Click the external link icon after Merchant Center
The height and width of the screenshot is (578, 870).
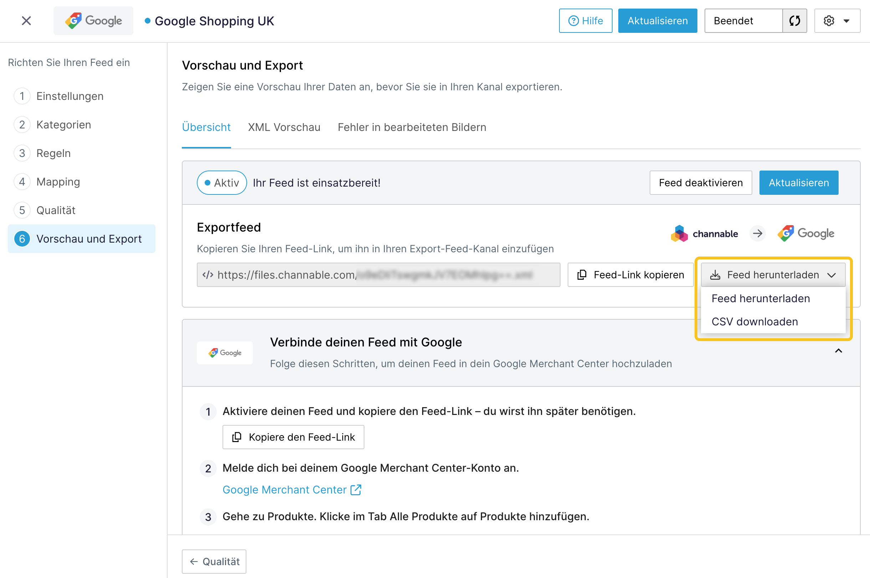coord(356,490)
